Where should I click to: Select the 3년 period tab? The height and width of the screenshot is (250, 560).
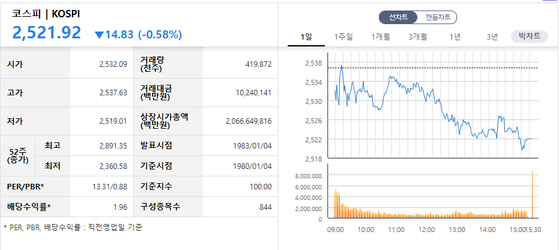(492, 37)
